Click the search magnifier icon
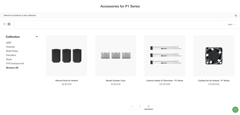Image resolution: width=240 pixels, height=115 pixels. [236, 16]
